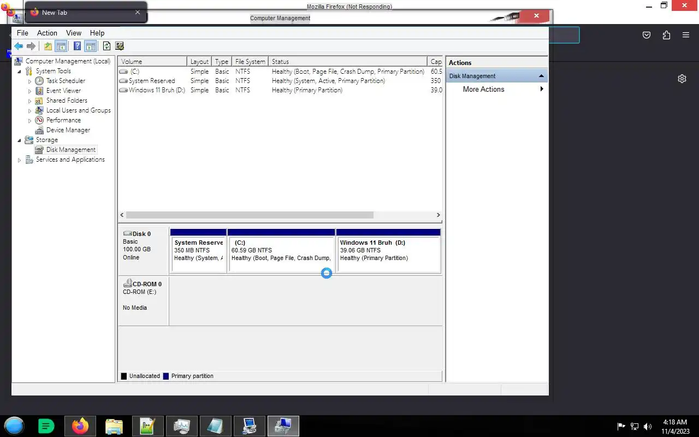Open Firefox hamburger application menu
Image resolution: width=699 pixels, height=437 pixels.
pyautogui.click(x=686, y=35)
